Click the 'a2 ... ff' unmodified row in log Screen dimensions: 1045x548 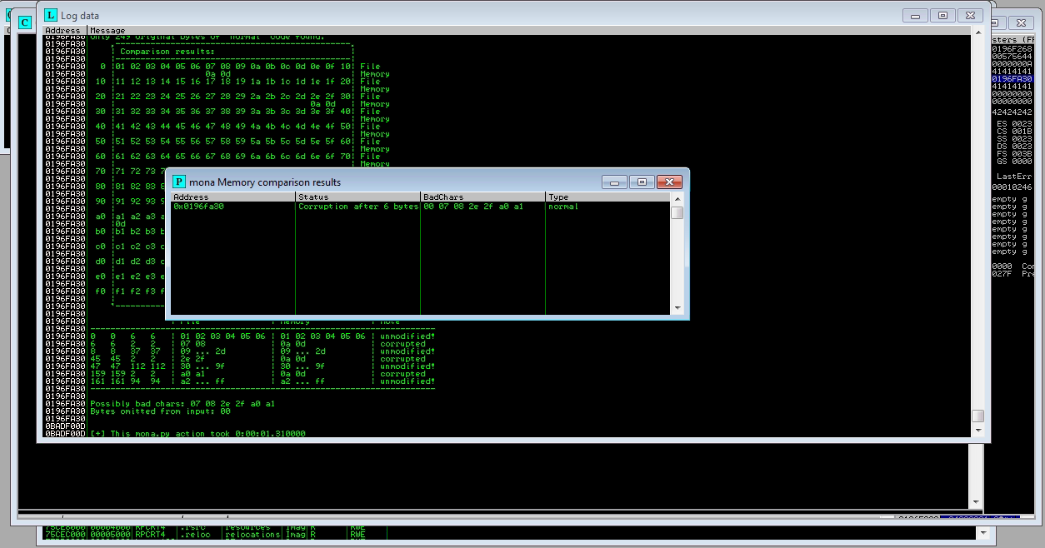262,381
